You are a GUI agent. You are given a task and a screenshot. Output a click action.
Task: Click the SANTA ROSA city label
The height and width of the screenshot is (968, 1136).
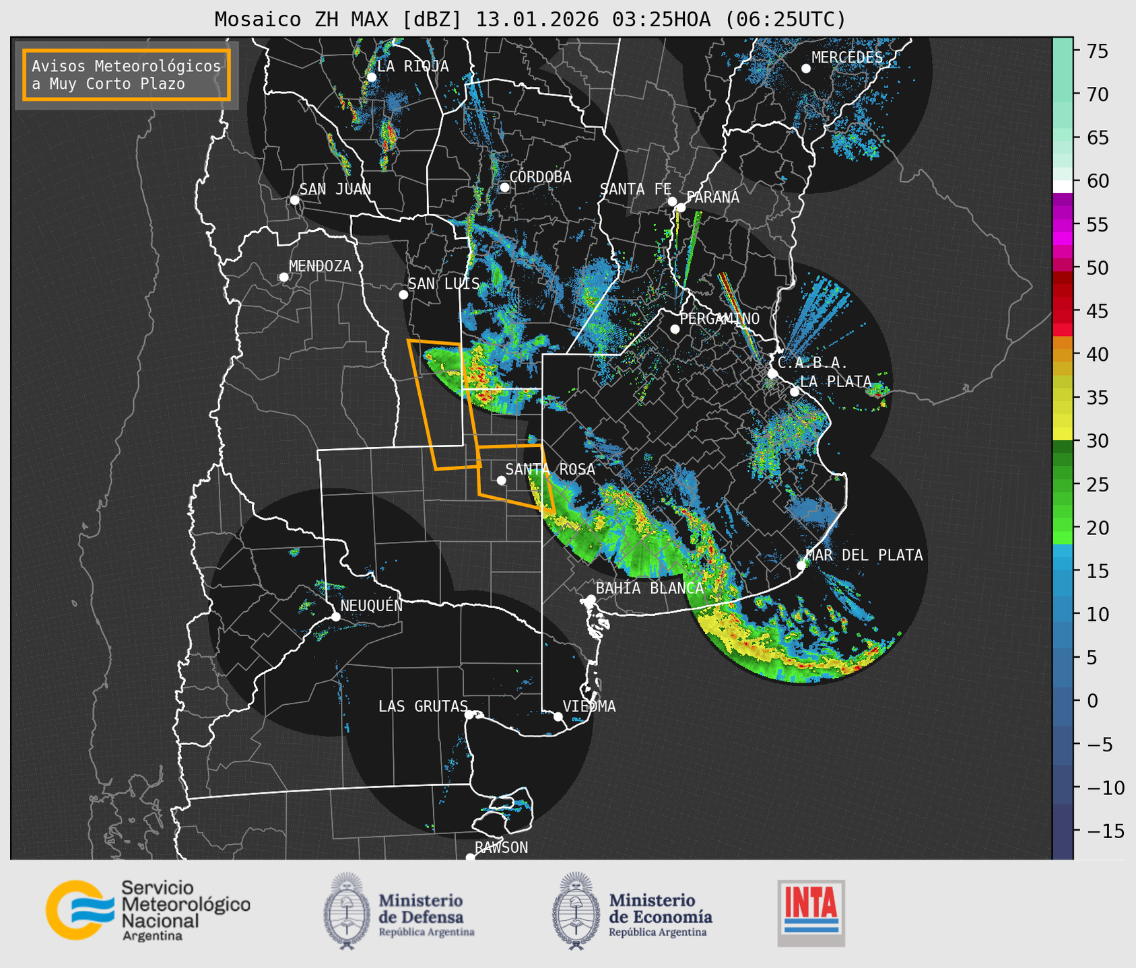(x=550, y=469)
